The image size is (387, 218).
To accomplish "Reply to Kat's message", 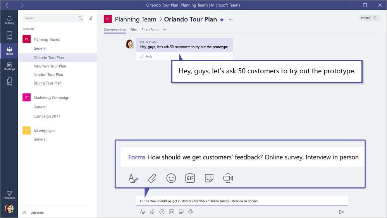I will 146,57.
